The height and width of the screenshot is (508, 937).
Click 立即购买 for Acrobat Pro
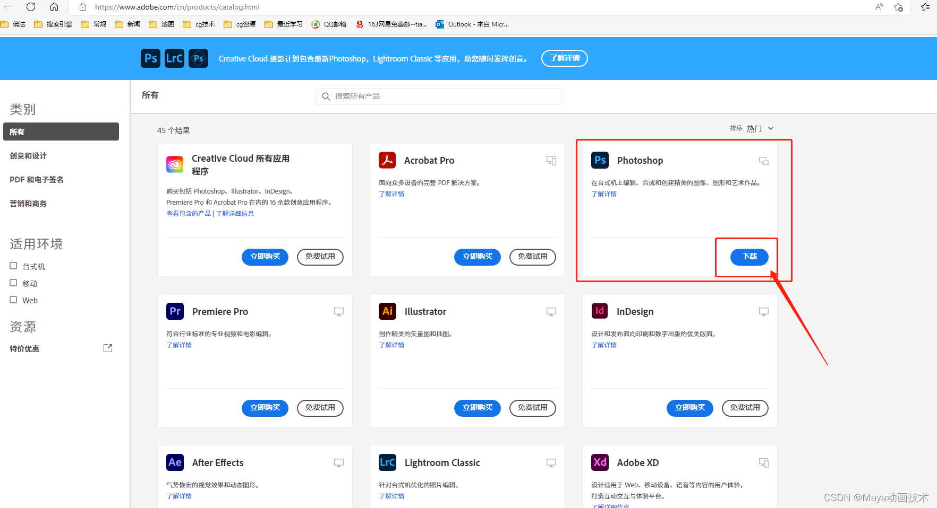coord(478,257)
